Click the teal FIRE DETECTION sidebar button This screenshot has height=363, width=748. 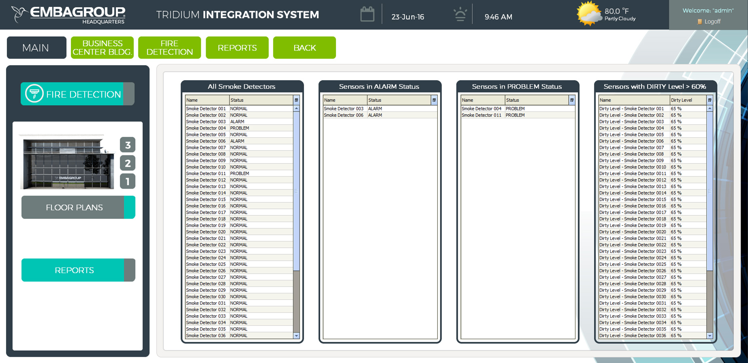coord(78,94)
